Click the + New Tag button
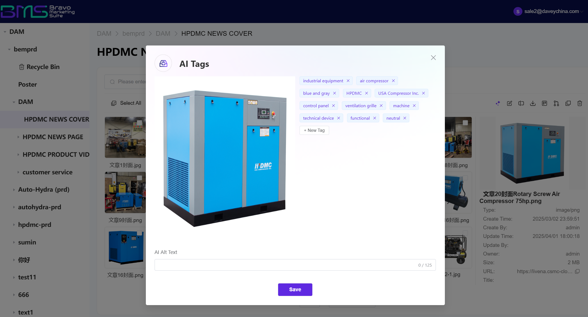Image resolution: width=588 pixels, height=317 pixels. (314, 130)
